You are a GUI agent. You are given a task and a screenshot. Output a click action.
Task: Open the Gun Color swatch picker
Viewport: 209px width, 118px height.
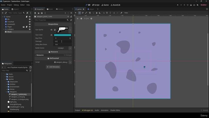(62, 35)
